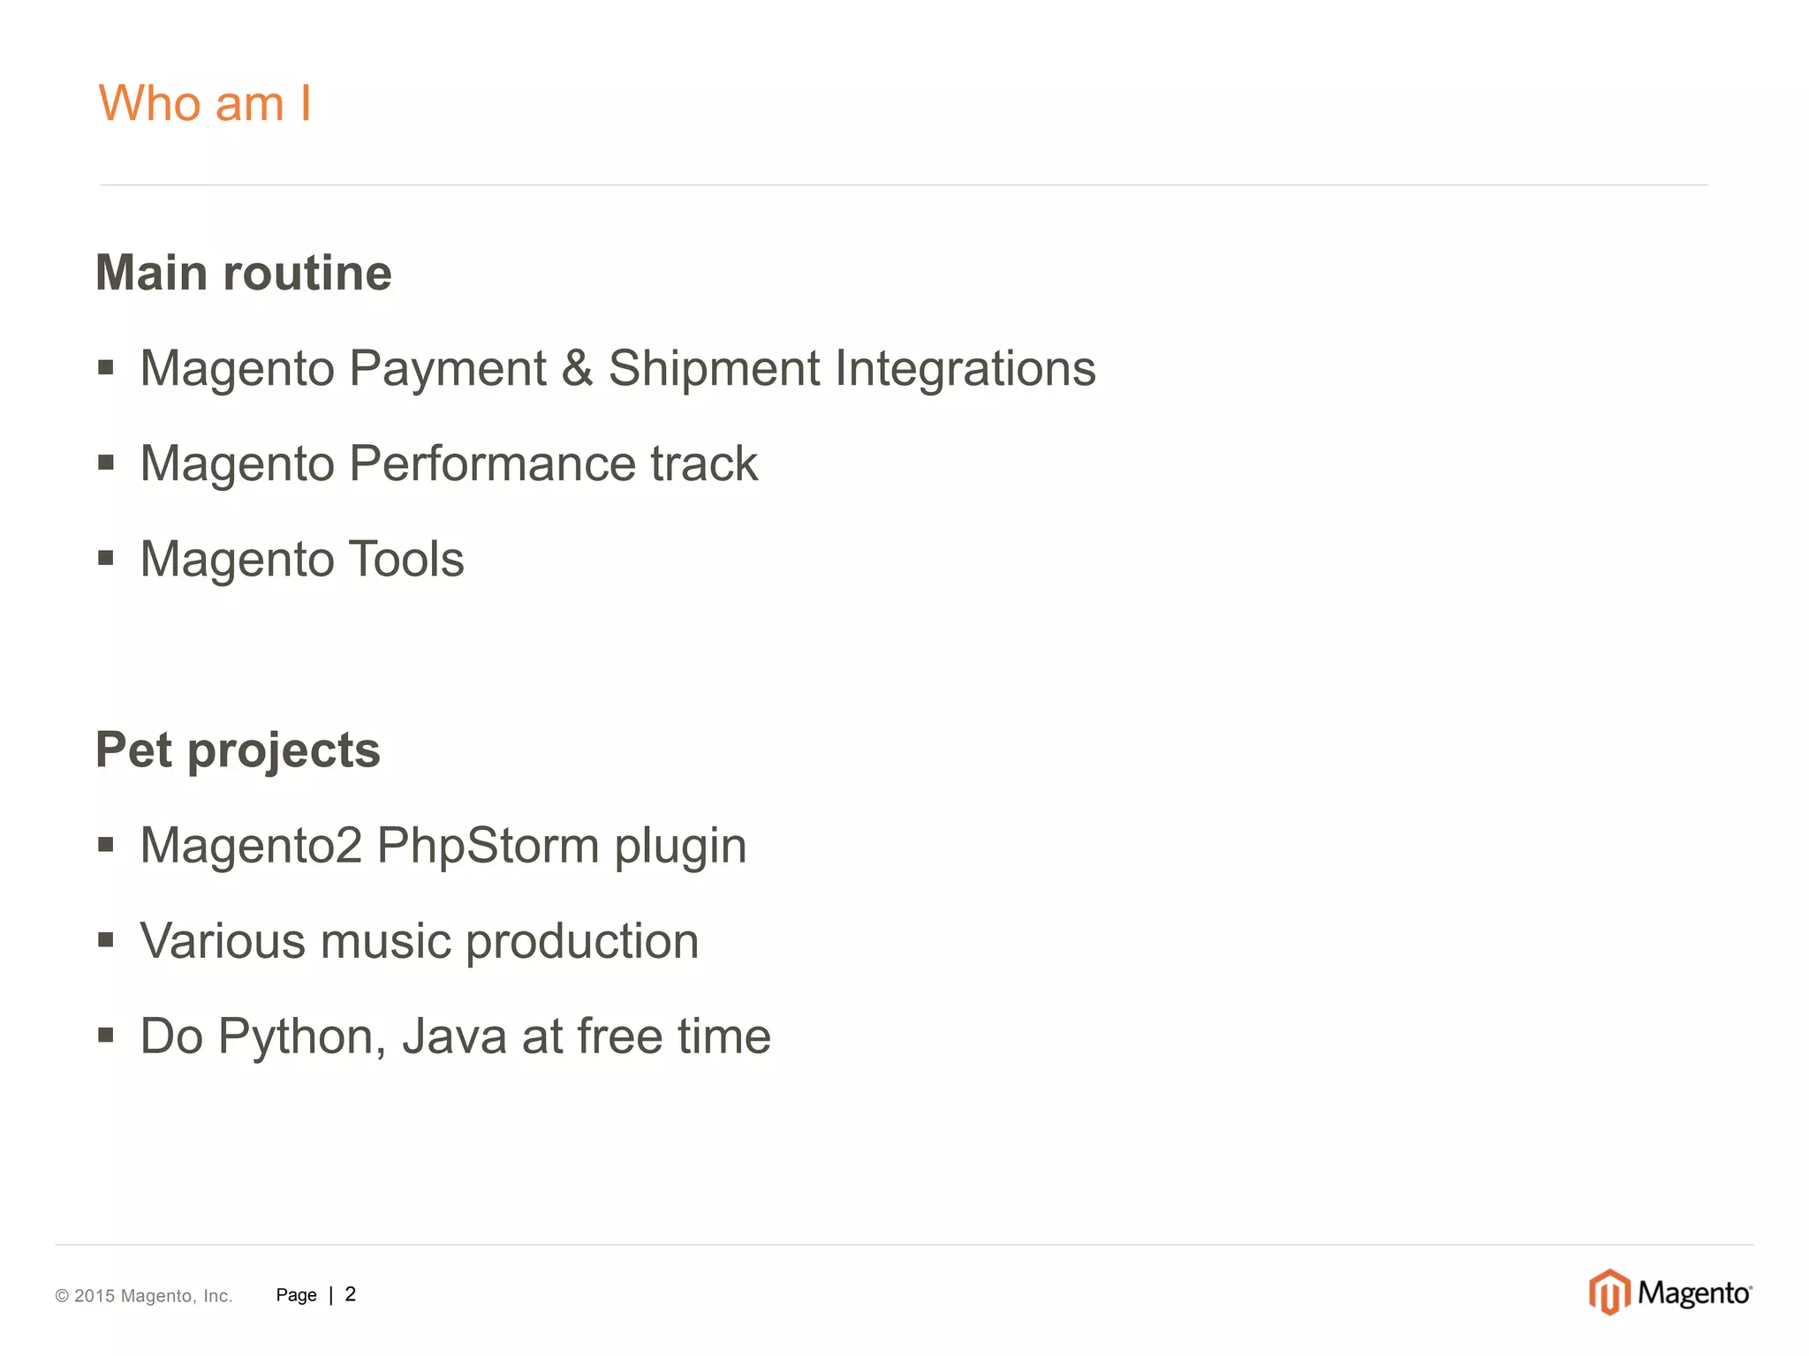Click the 'Pet projects' heading

coord(238,750)
